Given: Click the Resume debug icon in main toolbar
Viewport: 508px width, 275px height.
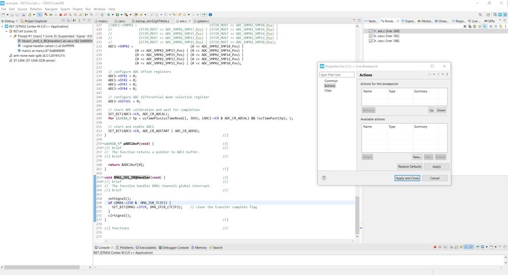Looking at the screenshot, I should point(51,15).
